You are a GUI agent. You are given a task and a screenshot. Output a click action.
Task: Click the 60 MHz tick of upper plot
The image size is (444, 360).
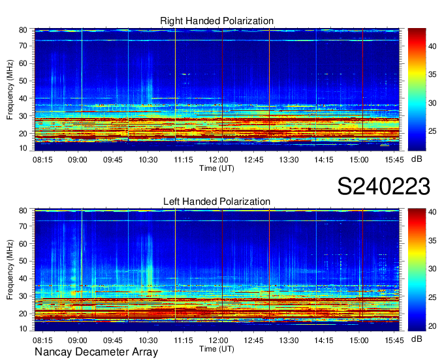pyautogui.click(x=23, y=63)
